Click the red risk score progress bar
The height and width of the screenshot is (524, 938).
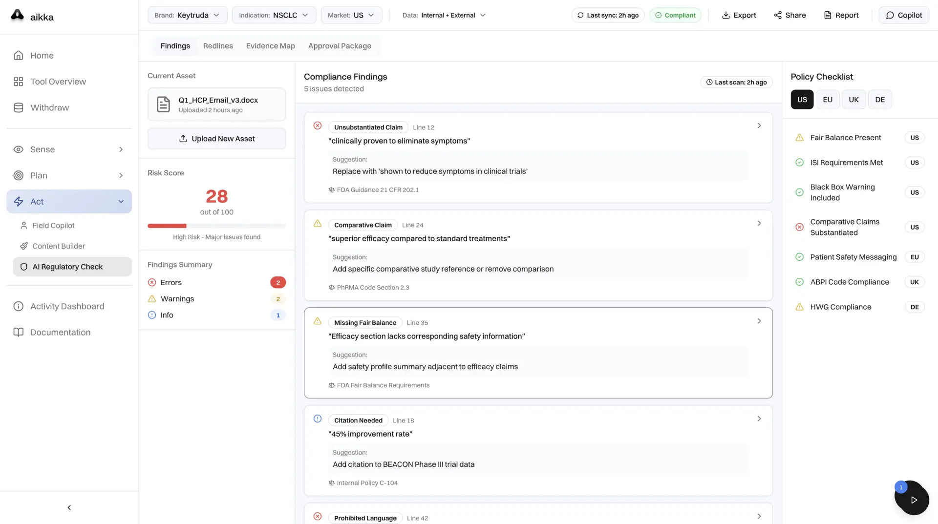(x=167, y=226)
